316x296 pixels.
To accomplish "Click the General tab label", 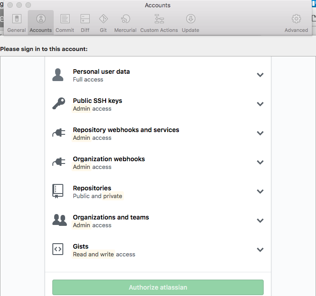I will [x=16, y=30].
